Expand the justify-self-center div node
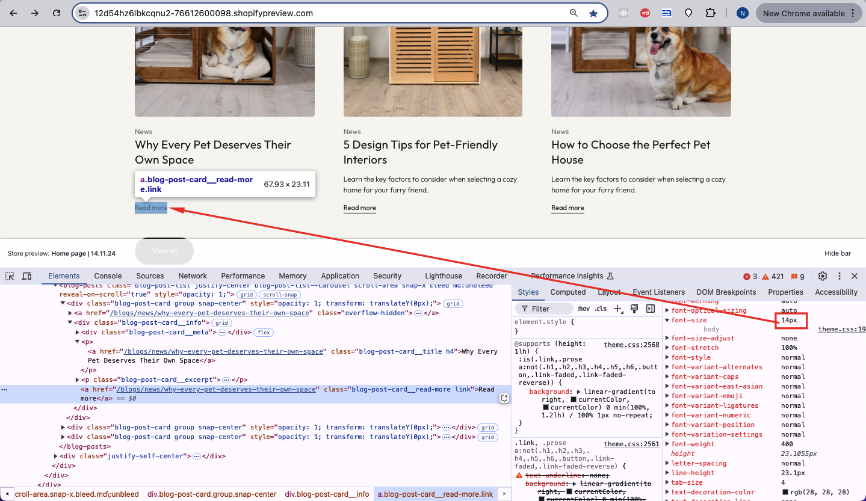 coord(56,456)
